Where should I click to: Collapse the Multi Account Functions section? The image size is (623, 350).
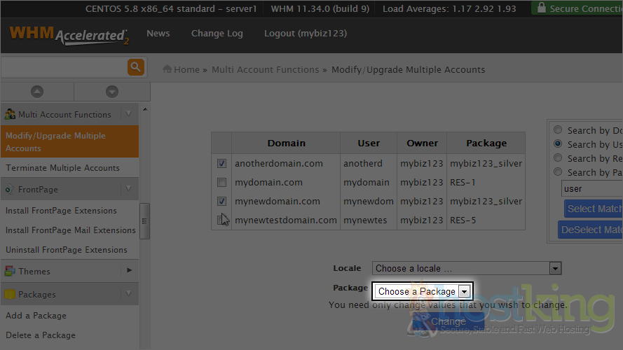pos(128,114)
